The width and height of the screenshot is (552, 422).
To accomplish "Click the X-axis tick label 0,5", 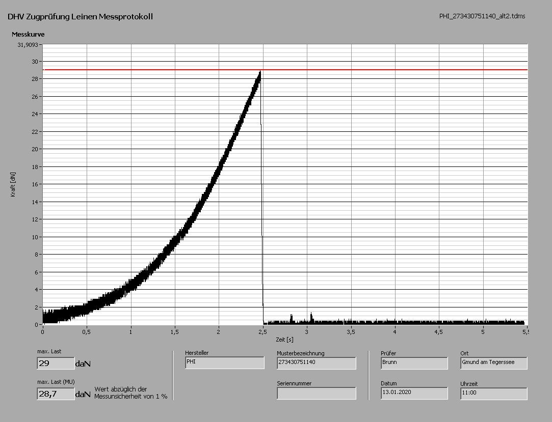I will coord(87,332).
